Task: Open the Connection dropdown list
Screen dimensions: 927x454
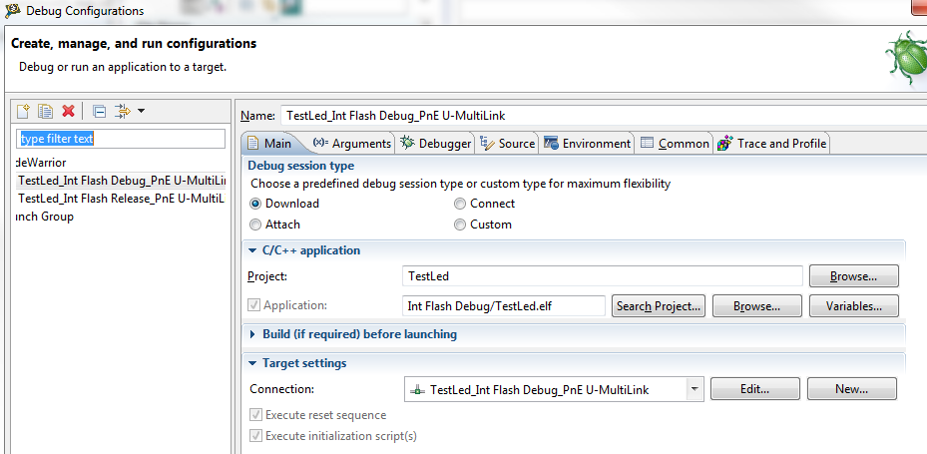Action: tap(694, 389)
